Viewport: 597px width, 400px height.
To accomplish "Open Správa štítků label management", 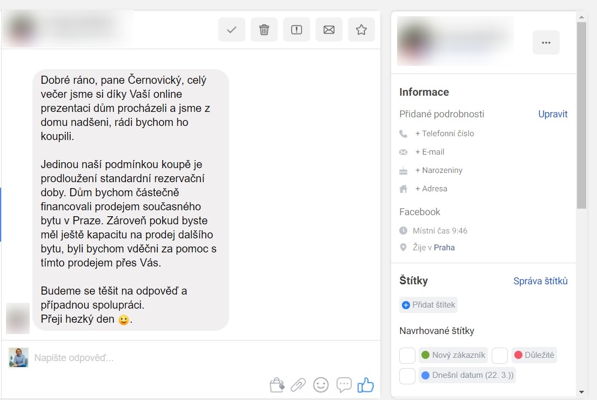I will (540, 281).
